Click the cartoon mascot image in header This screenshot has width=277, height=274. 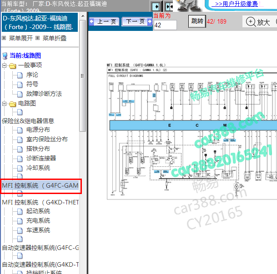[189, 5]
